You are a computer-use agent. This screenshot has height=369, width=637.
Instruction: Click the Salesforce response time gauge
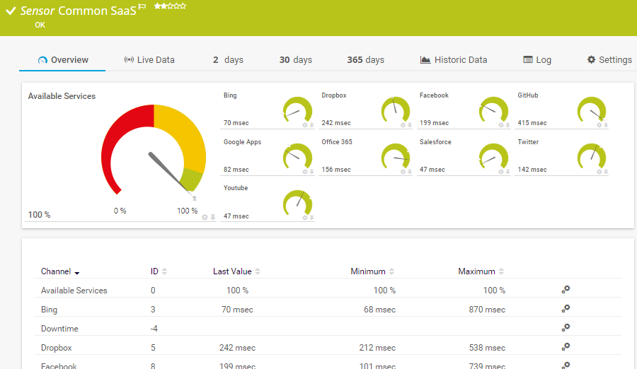pos(493,157)
